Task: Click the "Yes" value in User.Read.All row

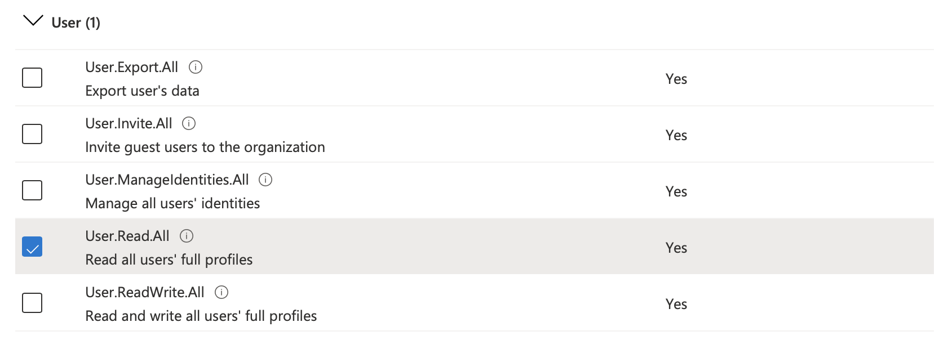Action: tap(676, 248)
